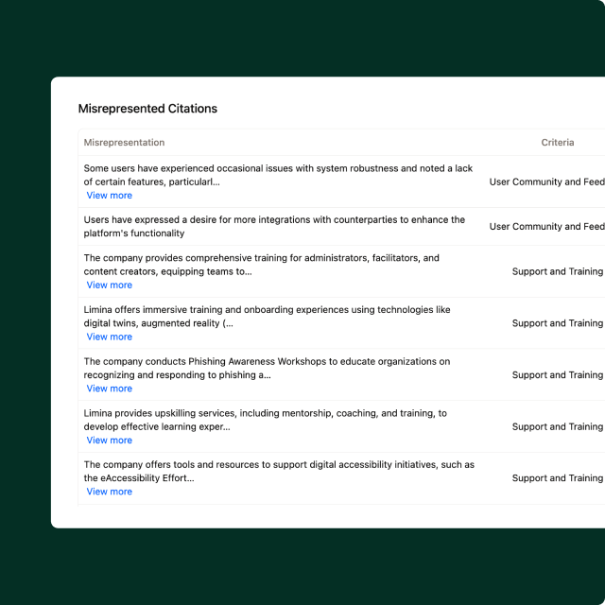
Task: Click Support and Training in digital twins row
Action: pyautogui.click(x=557, y=323)
